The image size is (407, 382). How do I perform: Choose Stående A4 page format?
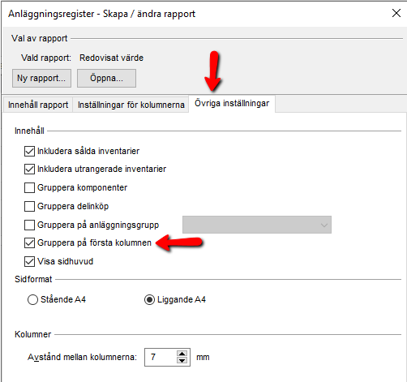tap(32, 299)
